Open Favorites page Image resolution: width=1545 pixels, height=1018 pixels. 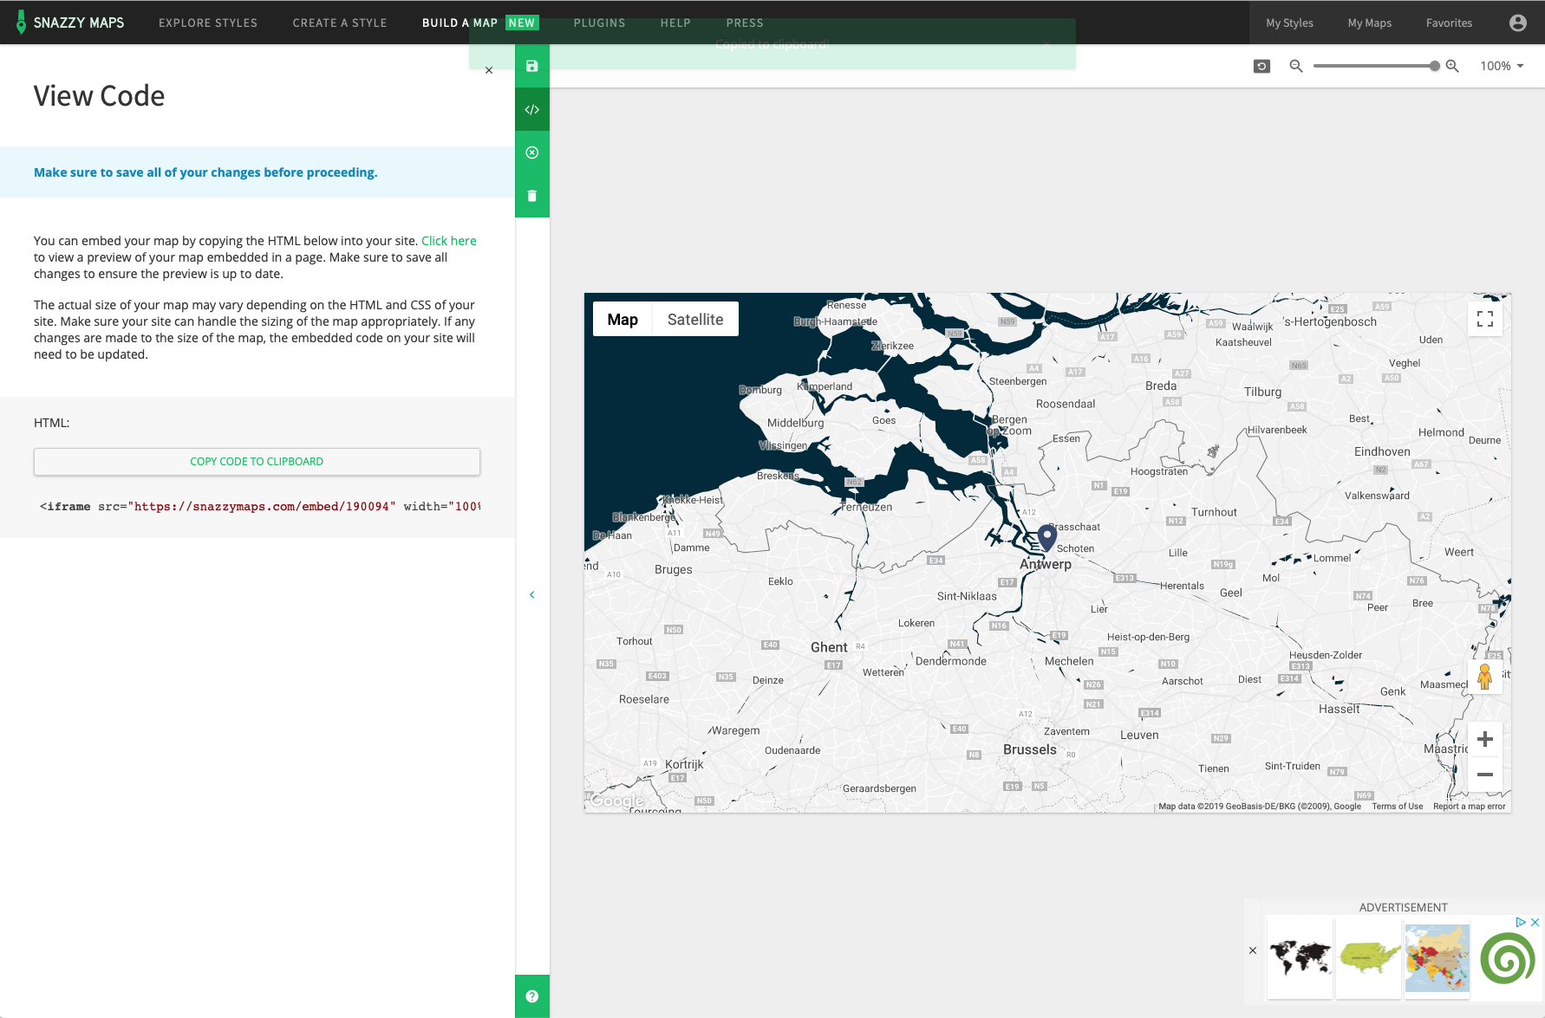[x=1449, y=23]
